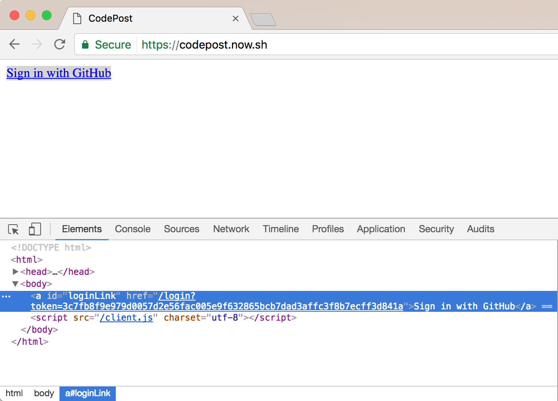
Task: Activate the inspect element picker icon
Action: [13, 229]
